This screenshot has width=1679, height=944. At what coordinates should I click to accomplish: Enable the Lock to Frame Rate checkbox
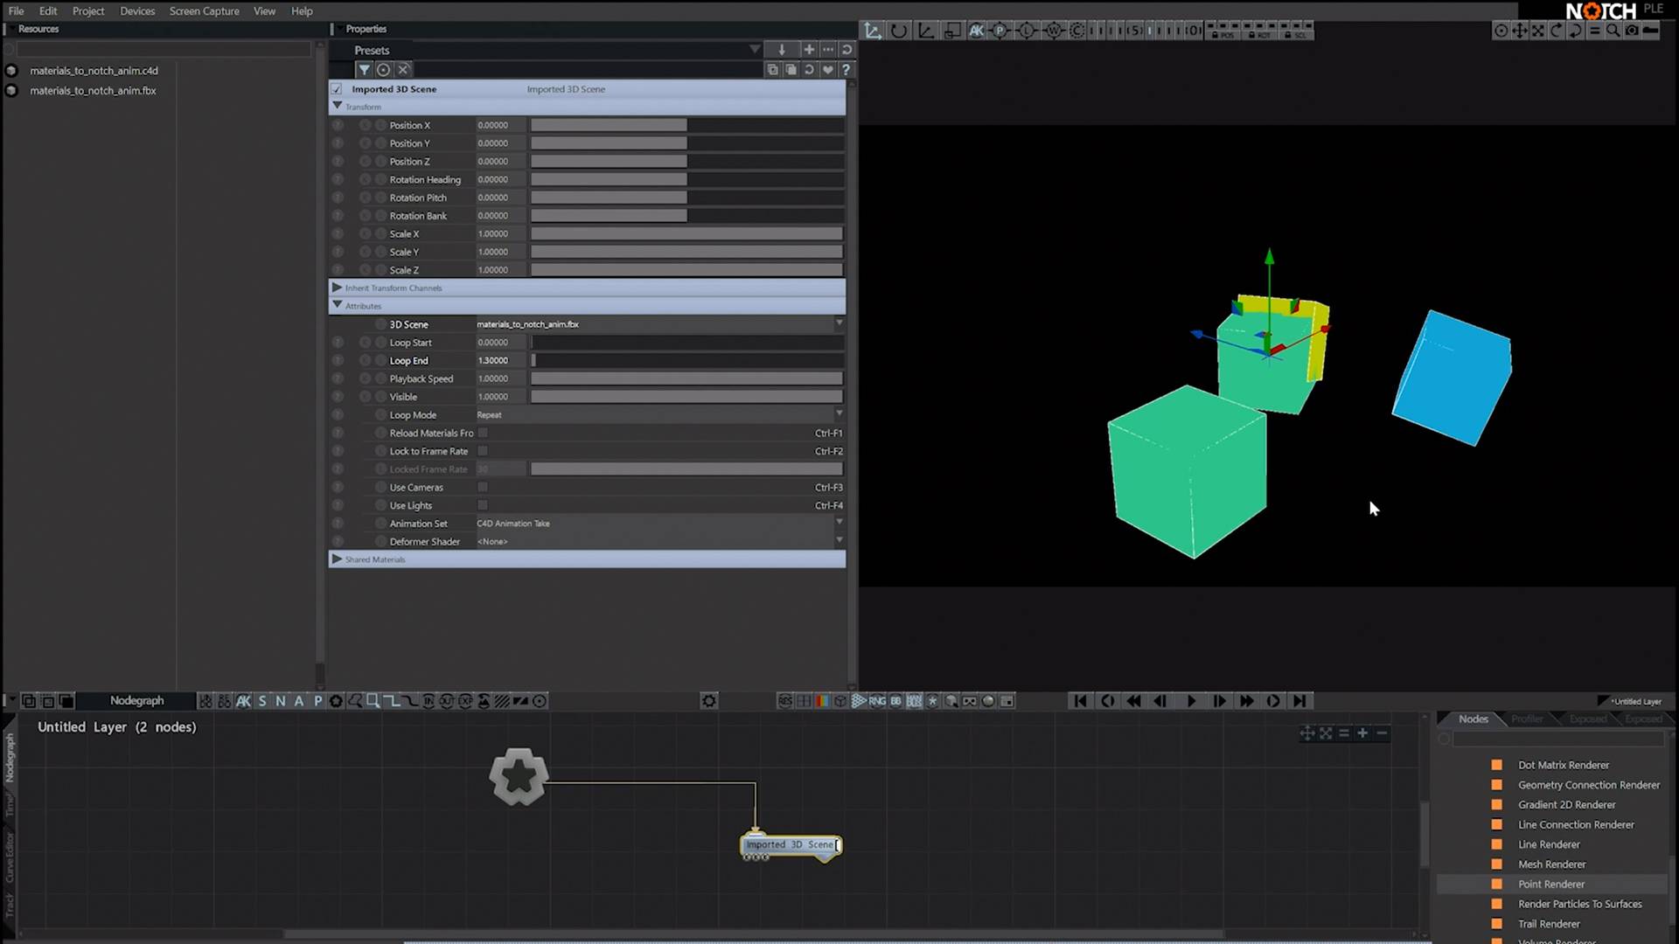tap(483, 451)
